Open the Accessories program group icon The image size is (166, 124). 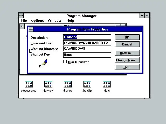coord(29,84)
